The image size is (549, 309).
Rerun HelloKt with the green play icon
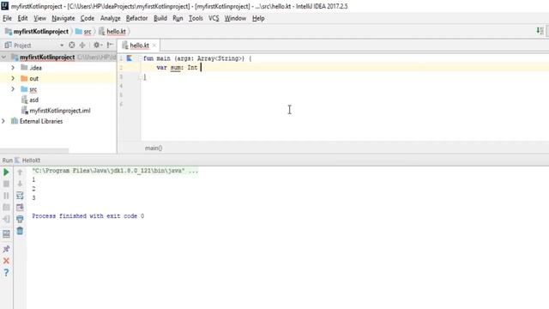pyautogui.click(x=6, y=172)
